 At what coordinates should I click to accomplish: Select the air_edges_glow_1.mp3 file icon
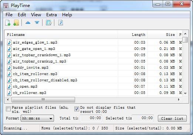[9, 42]
